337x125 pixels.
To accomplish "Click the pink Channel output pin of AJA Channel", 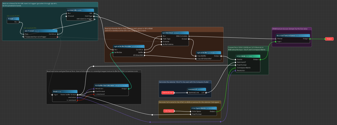I will tap(58, 37).
